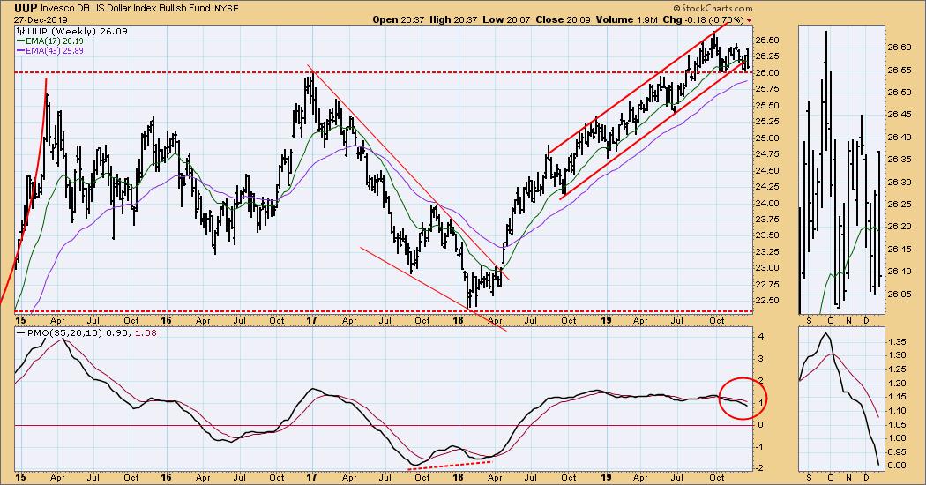Click the date 27-Dec-2019
Image resolution: width=926 pixels, height=485 pixels.
(x=41, y=19)
